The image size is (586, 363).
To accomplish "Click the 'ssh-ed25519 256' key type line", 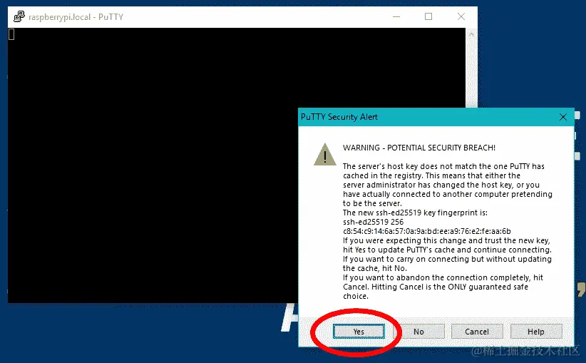I will (x=373, y=222).
